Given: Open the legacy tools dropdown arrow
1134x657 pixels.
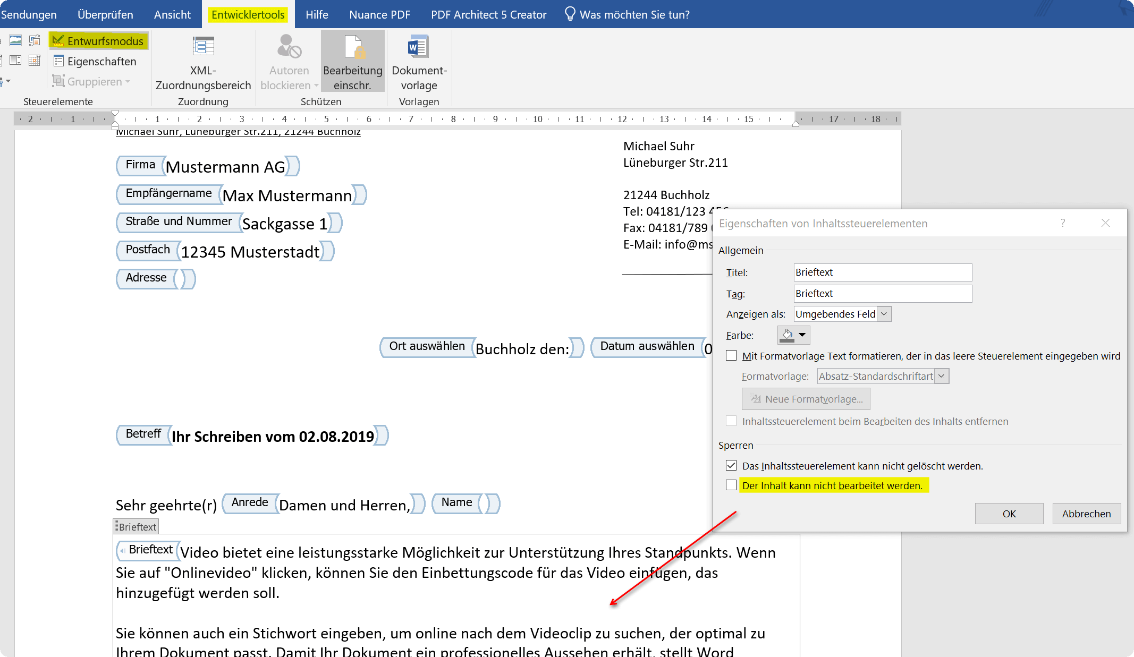Looking at the screenshot, I should point(8,81).
